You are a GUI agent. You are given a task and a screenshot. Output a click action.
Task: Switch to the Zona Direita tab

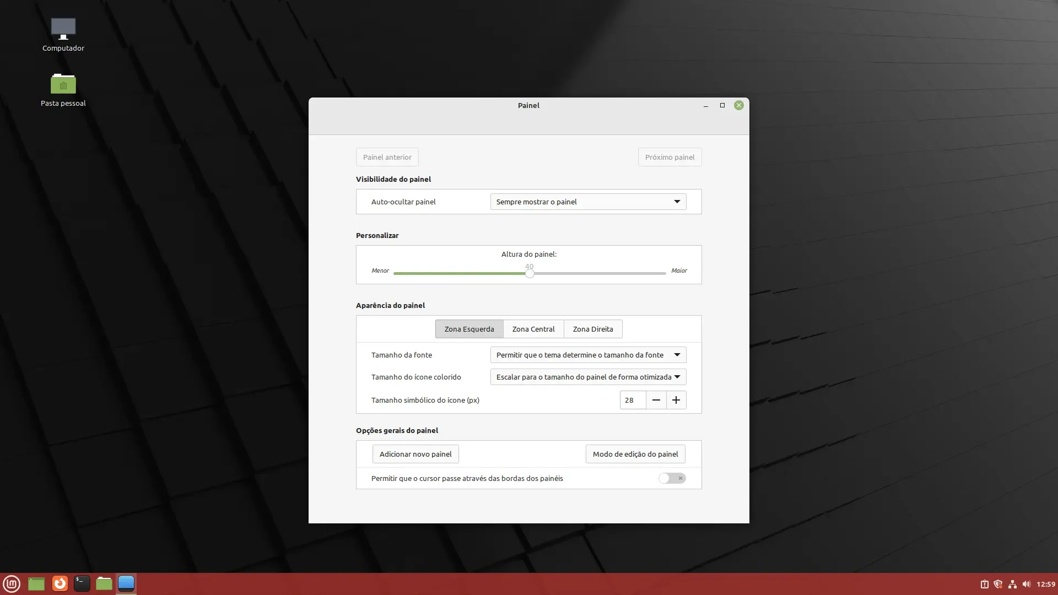593,329
